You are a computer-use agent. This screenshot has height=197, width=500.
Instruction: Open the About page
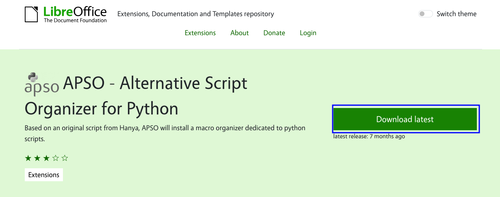(x=240, y=33)
